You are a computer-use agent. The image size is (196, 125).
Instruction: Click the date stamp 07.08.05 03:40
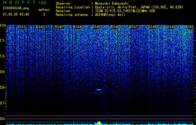pos(16,14)
